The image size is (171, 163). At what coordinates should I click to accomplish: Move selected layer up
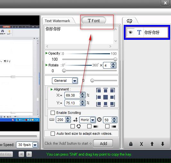click(x=152, y=144)
